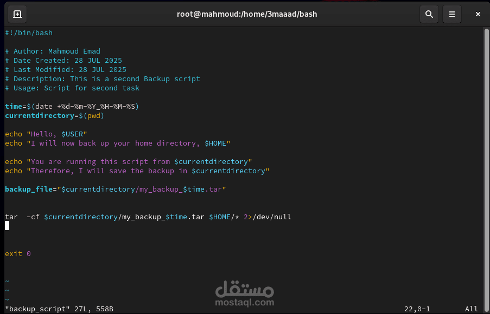Click the window title showing root@mahmoud
This screenshot has width=490, height=314.
tap(247, 14)
